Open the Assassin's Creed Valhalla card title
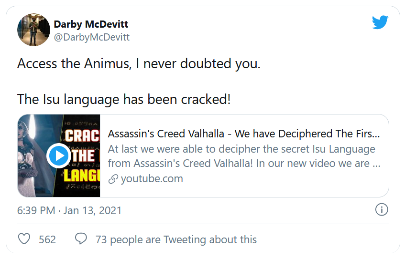The height and width of the screenshot is (259, 405). coord(244,133)
